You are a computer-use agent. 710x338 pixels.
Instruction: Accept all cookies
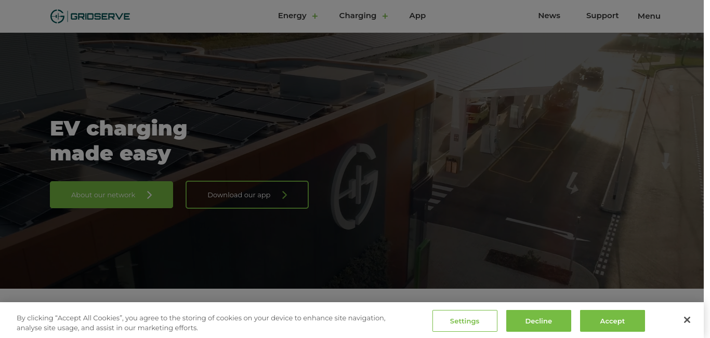(x=612, y=321)
